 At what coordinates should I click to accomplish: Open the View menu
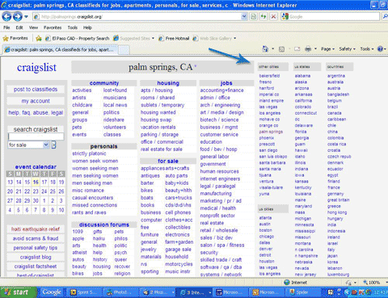pyautogui.click(x=33, y=27)
